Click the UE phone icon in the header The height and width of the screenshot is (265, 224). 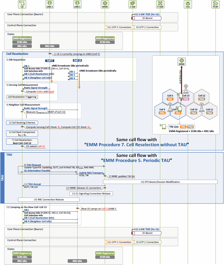22,4
